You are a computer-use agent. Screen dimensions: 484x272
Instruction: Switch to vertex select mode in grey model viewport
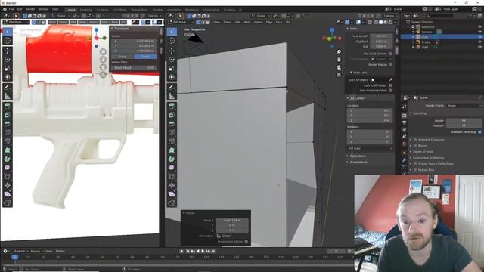pos(198,22)
